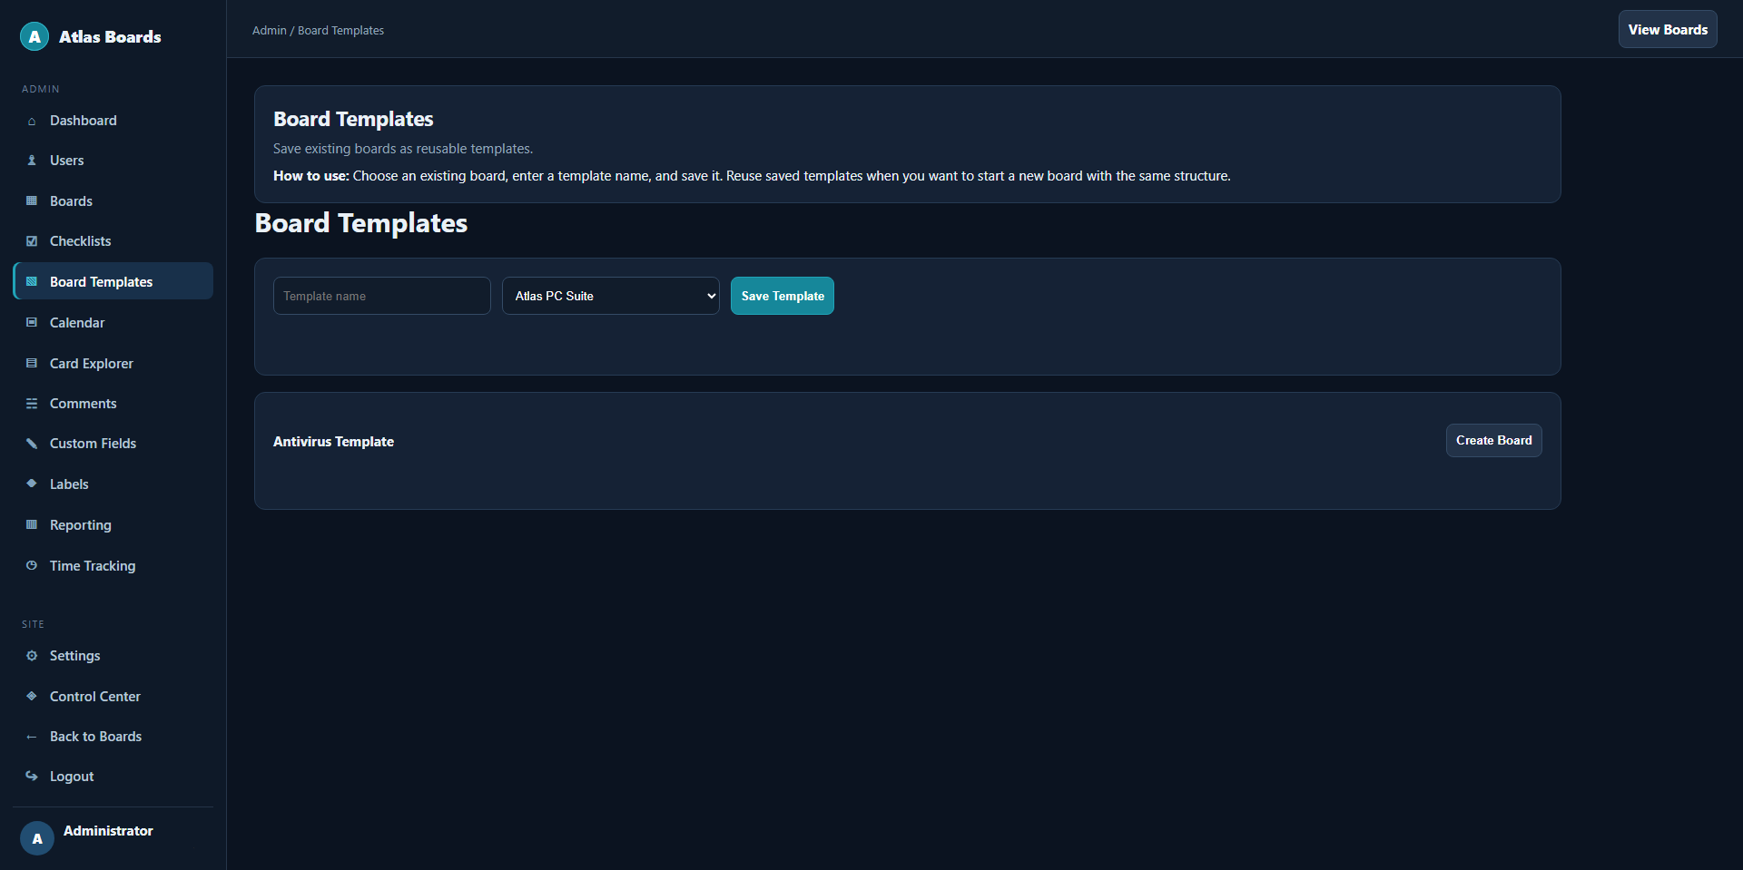
Task: Go to the Users page
Action: (113, 161)
